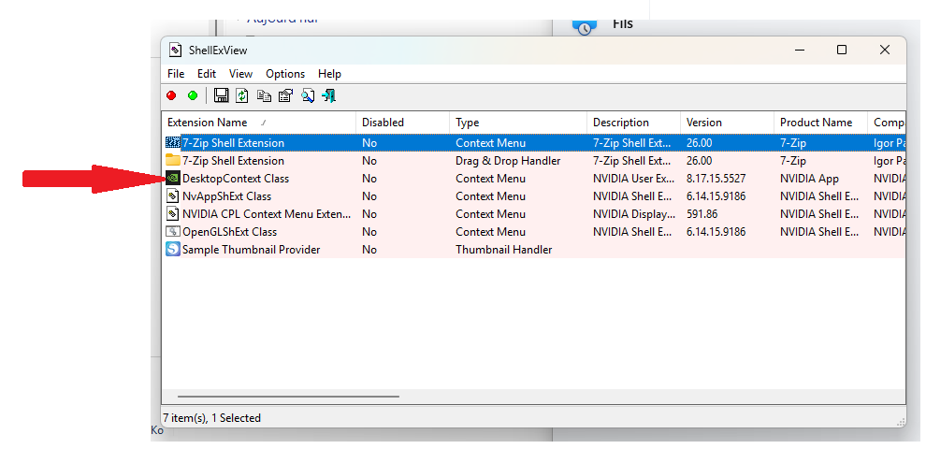926x449 pixels.
Task: Open Find with the magnifier toolbar icon
Action: pos(307,95)
